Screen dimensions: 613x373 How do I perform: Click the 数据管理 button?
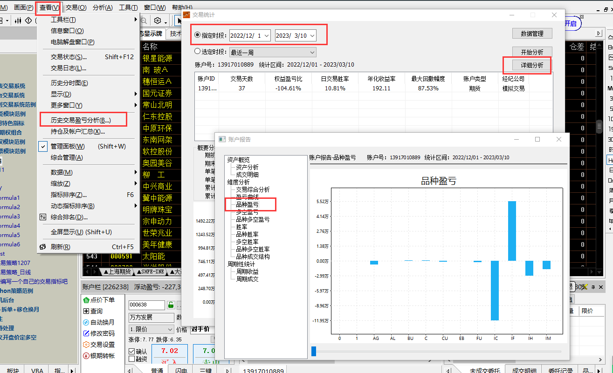[532, 34]
